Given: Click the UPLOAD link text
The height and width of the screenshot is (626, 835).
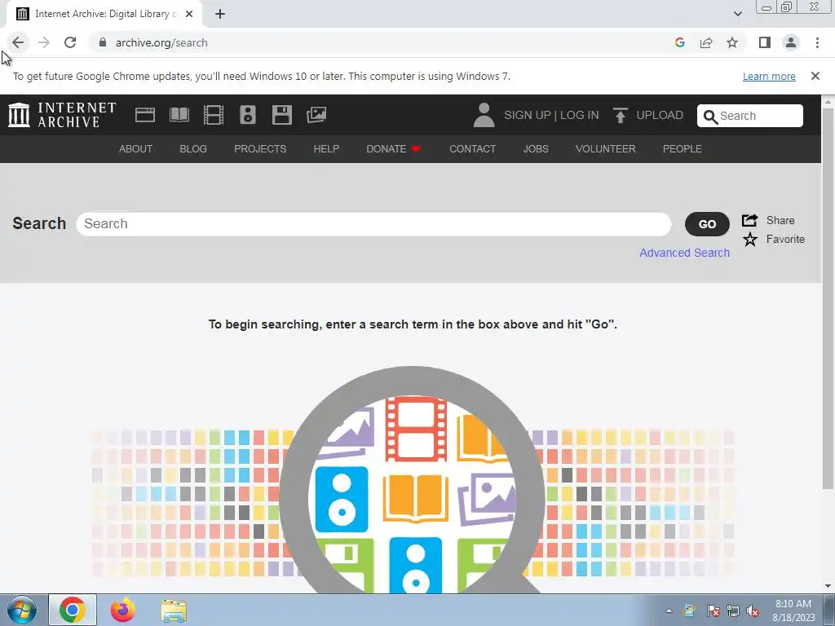Looking at the screenshot, I should (660, 115).
